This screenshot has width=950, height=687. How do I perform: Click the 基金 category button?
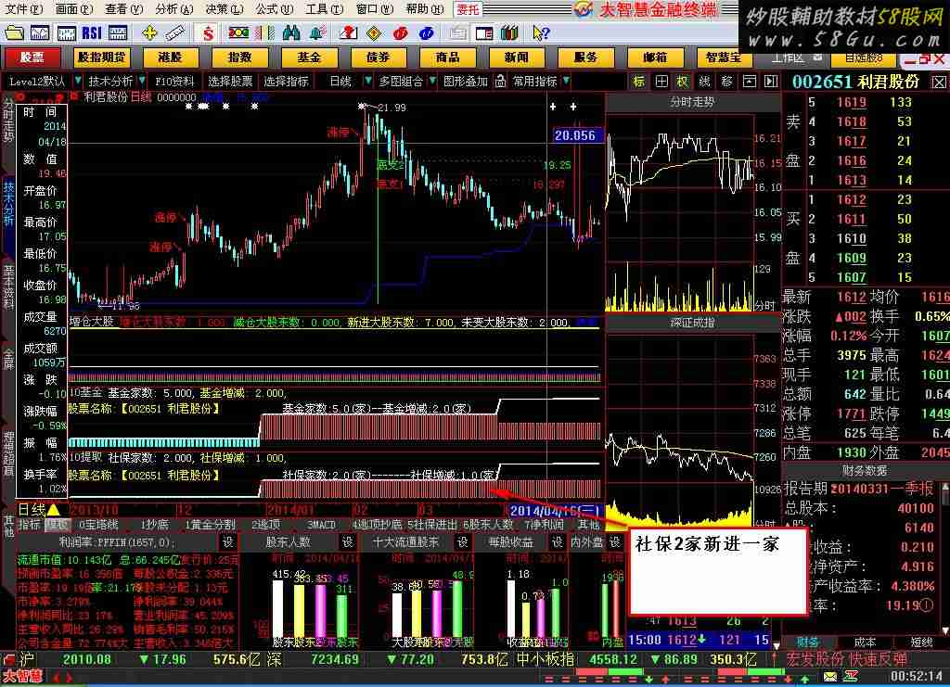coord(308,57)
